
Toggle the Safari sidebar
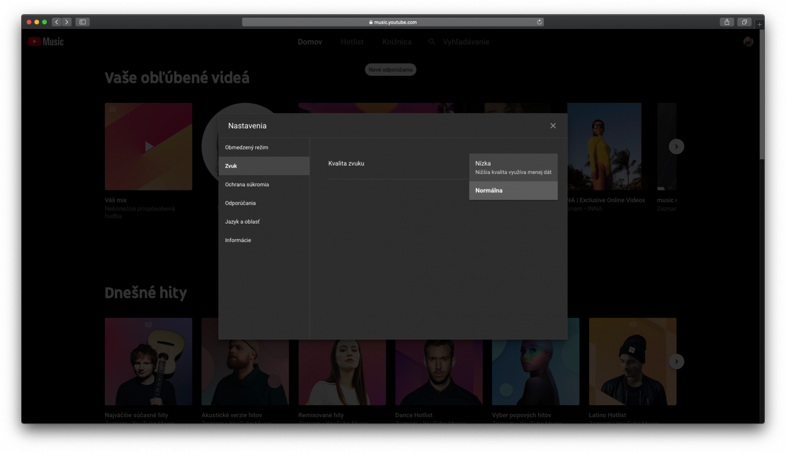[x=82, y=22]
